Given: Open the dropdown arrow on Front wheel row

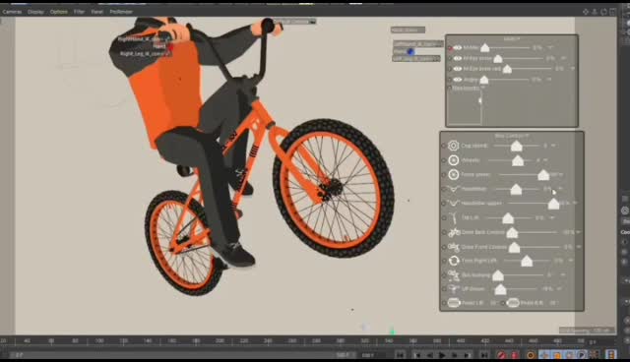Looking at the screenshot, I should click(561, 174).
